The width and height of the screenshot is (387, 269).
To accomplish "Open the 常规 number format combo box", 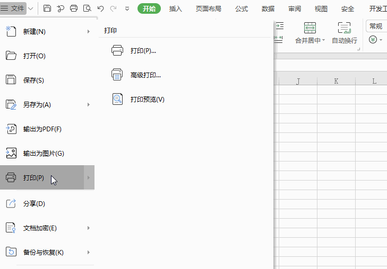I will point(376,26).
